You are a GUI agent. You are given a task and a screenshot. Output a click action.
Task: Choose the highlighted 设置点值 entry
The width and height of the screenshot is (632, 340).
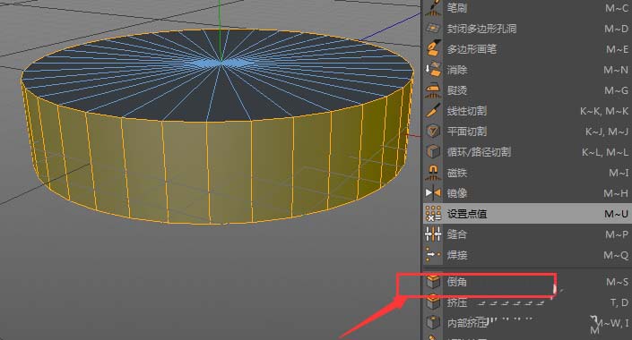[527, 214]
